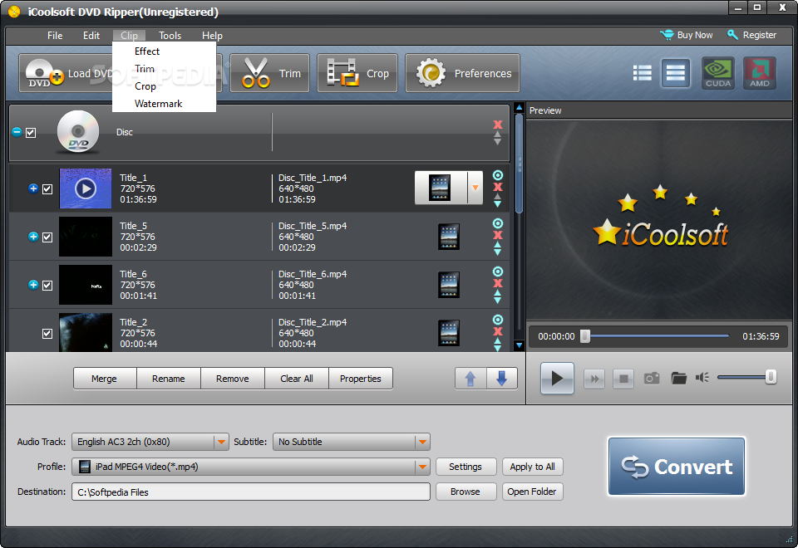Switch to compact list view icon

pos(675,73)
